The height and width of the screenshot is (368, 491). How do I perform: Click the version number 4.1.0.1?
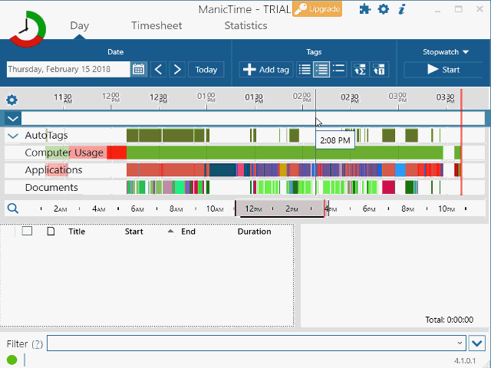(465, 360)
